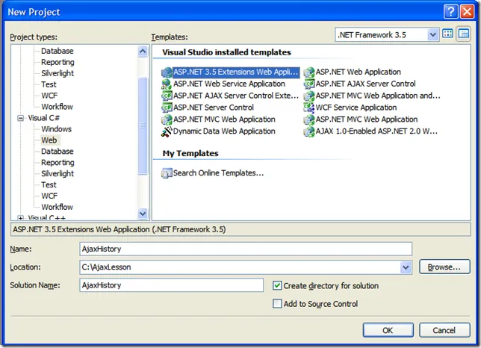Select Test under Visual C#
Viewport: 481px width, 348px height.
pyautogui.click(x=49, y=185)
